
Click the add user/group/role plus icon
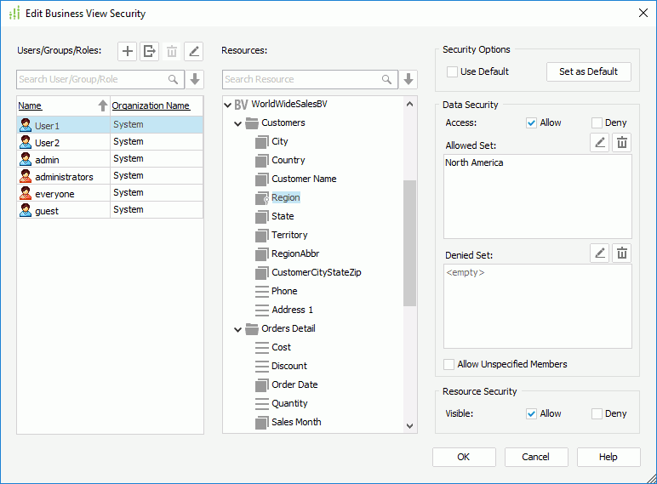pos(128,51)
